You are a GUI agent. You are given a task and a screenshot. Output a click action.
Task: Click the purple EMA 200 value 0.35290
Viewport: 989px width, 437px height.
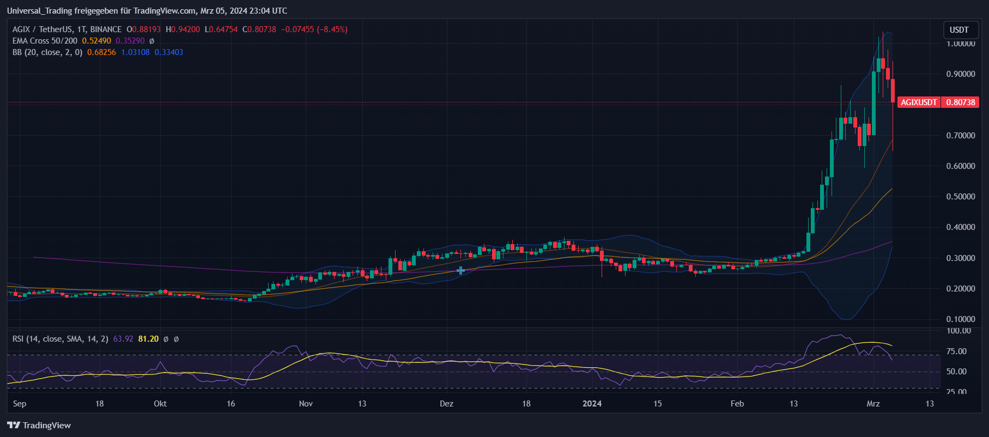130,41
